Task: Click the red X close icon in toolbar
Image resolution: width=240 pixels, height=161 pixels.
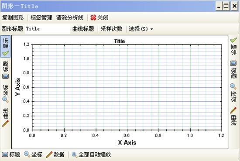Action: tap(93, 17)
